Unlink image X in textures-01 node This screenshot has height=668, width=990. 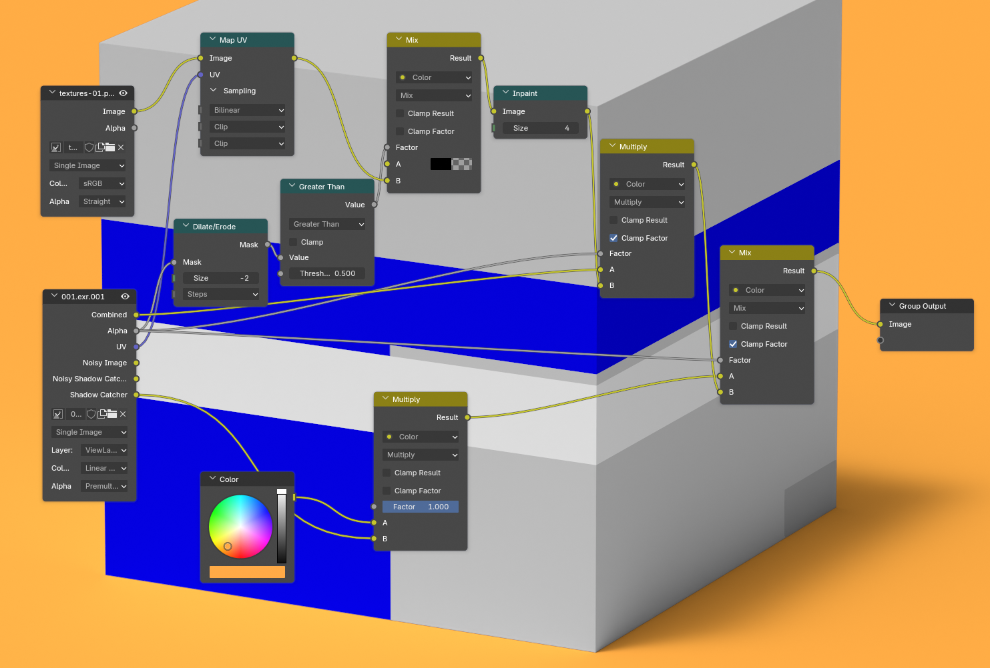(x=121, y=147)
